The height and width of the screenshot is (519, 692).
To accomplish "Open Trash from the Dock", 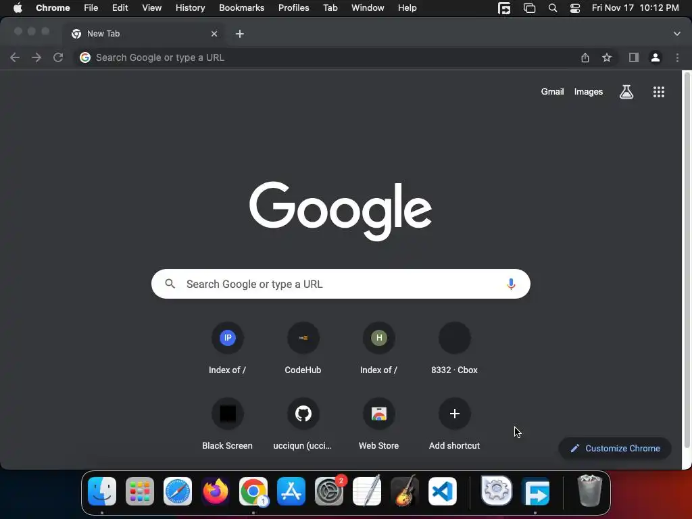I will [x=589, y=491].
